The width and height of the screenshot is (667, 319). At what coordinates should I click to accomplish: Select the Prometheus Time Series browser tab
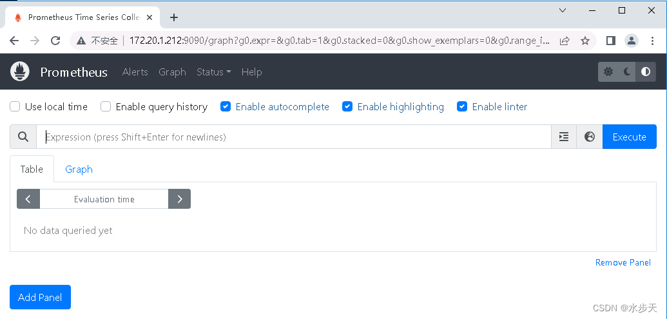(x=83, y=17)
